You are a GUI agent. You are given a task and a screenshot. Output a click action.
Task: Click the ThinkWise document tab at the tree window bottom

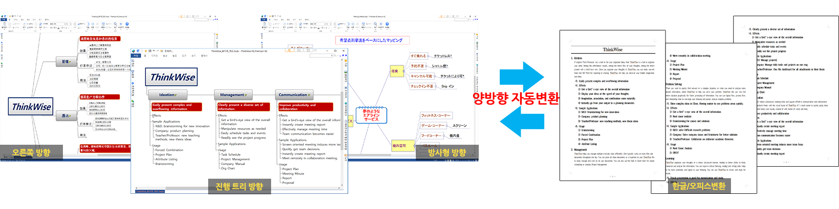150,192
